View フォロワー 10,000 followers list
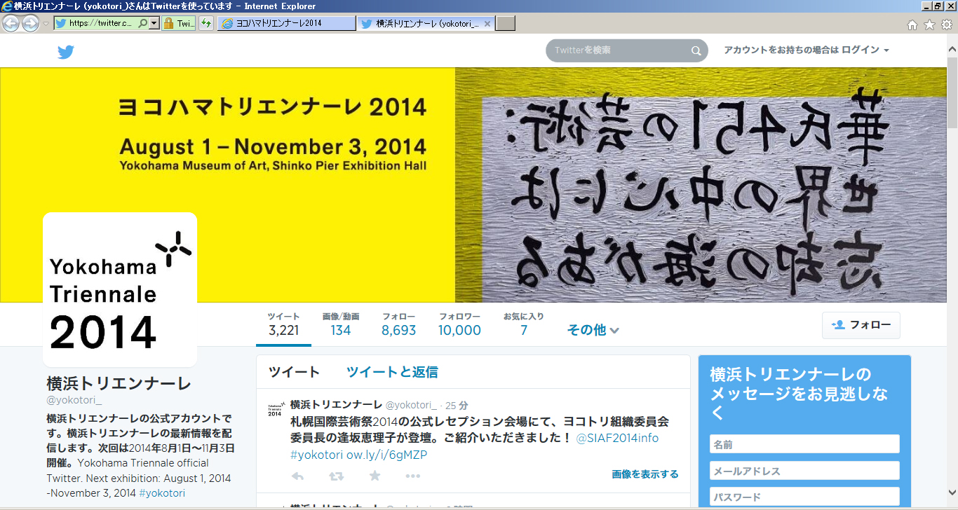Screen dimensions: 958x510 pyautogui.click(x=459, y=324)
